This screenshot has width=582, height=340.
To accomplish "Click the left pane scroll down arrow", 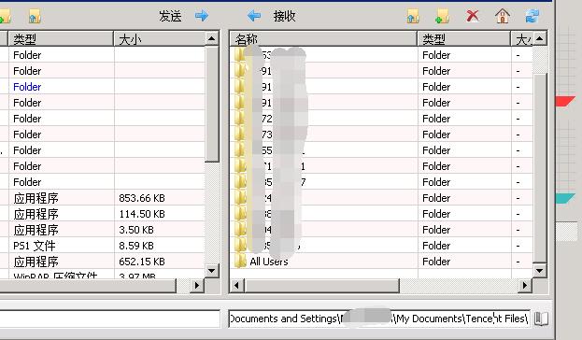I will [x=211, y=270].
